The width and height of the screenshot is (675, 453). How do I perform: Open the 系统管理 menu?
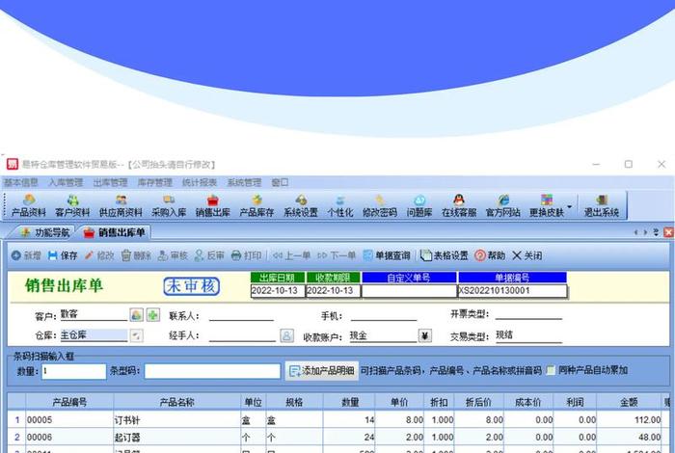pyautogui.click(x=245, y=182)
